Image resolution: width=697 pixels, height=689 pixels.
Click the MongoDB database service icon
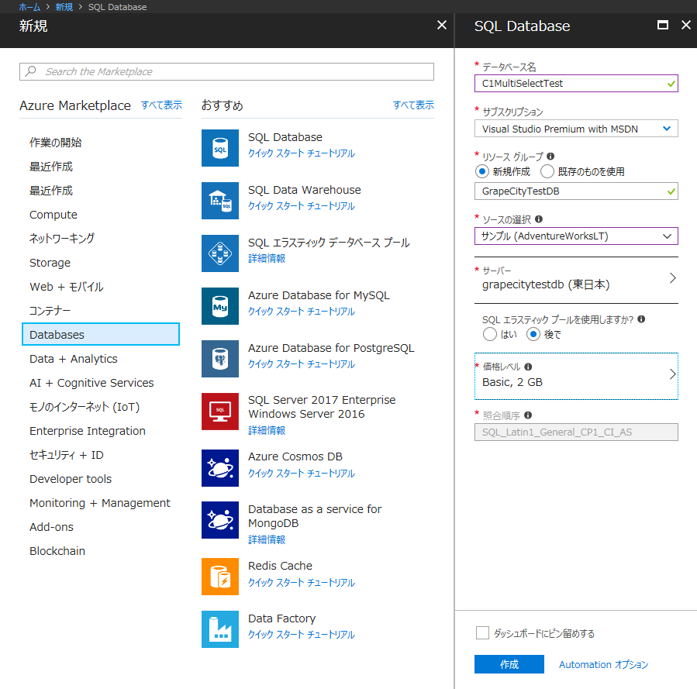pos(220,520)
